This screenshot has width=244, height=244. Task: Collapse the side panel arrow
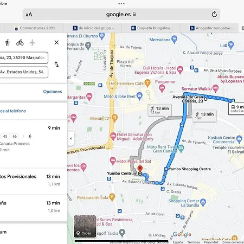coord(70,139)
